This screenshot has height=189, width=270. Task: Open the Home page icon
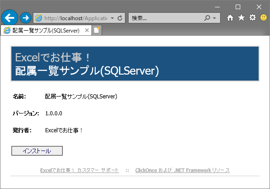tap(230, 17)
